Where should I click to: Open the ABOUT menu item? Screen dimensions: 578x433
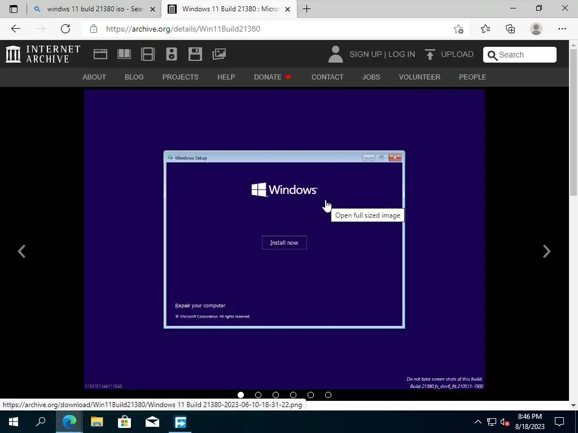[x=94, y=77]
